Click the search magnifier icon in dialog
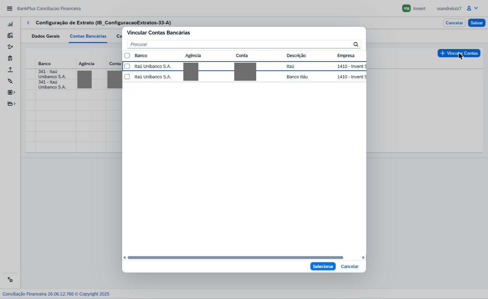The image size is (488, 299). click(356, 44)
